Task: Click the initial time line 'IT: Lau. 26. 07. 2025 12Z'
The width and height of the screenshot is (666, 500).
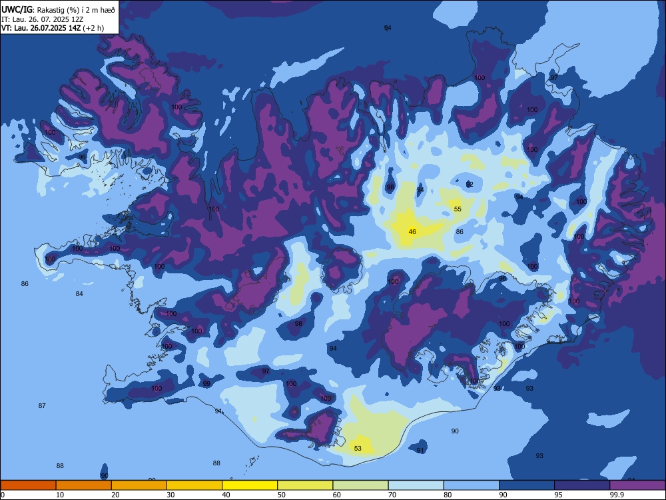Action: click(x=42, y=19)
